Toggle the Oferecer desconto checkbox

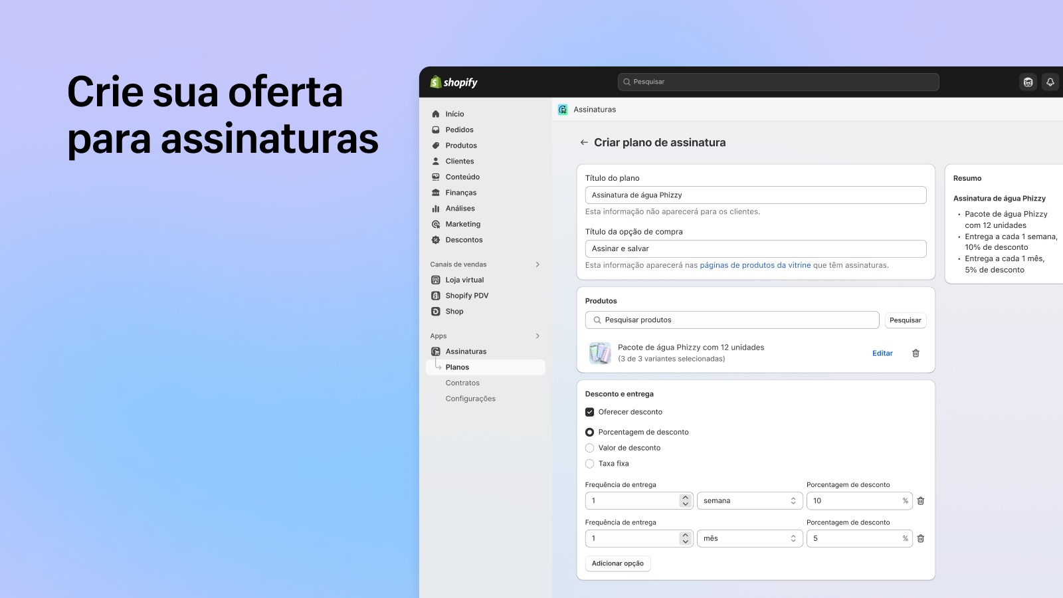point(589,412)
